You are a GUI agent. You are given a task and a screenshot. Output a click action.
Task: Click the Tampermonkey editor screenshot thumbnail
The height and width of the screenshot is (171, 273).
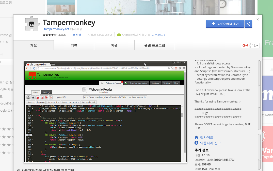(105, 112)
